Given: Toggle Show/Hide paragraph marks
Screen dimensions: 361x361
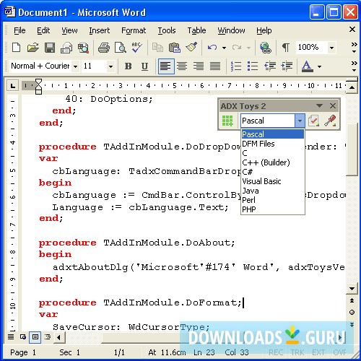Looking at the screenshot, I should (286, 48).
